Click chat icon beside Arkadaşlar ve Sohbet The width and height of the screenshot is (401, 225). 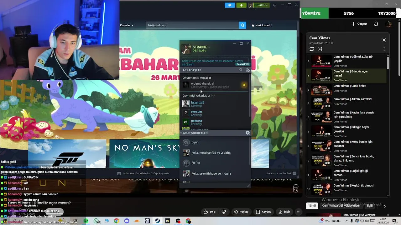(x=294, y=173)
